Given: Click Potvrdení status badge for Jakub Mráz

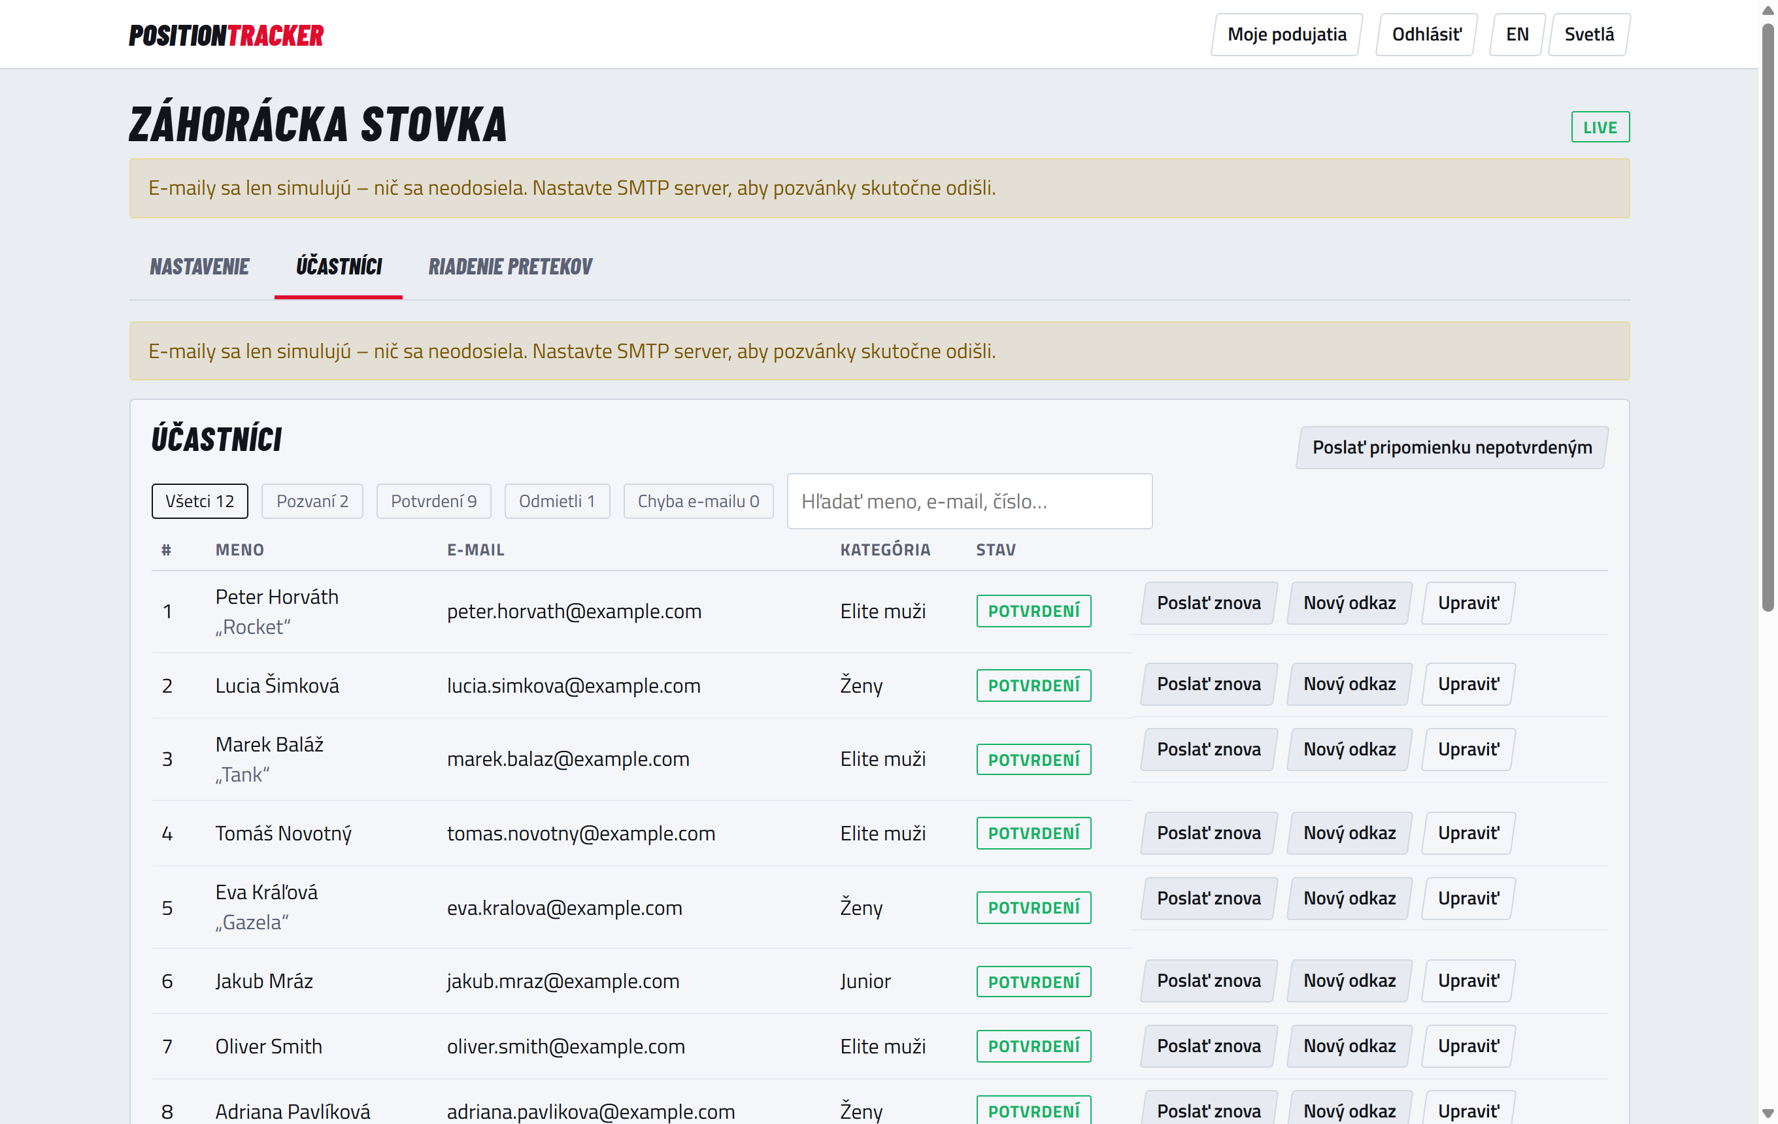Looking at the screenshot, I should 1033,982.
